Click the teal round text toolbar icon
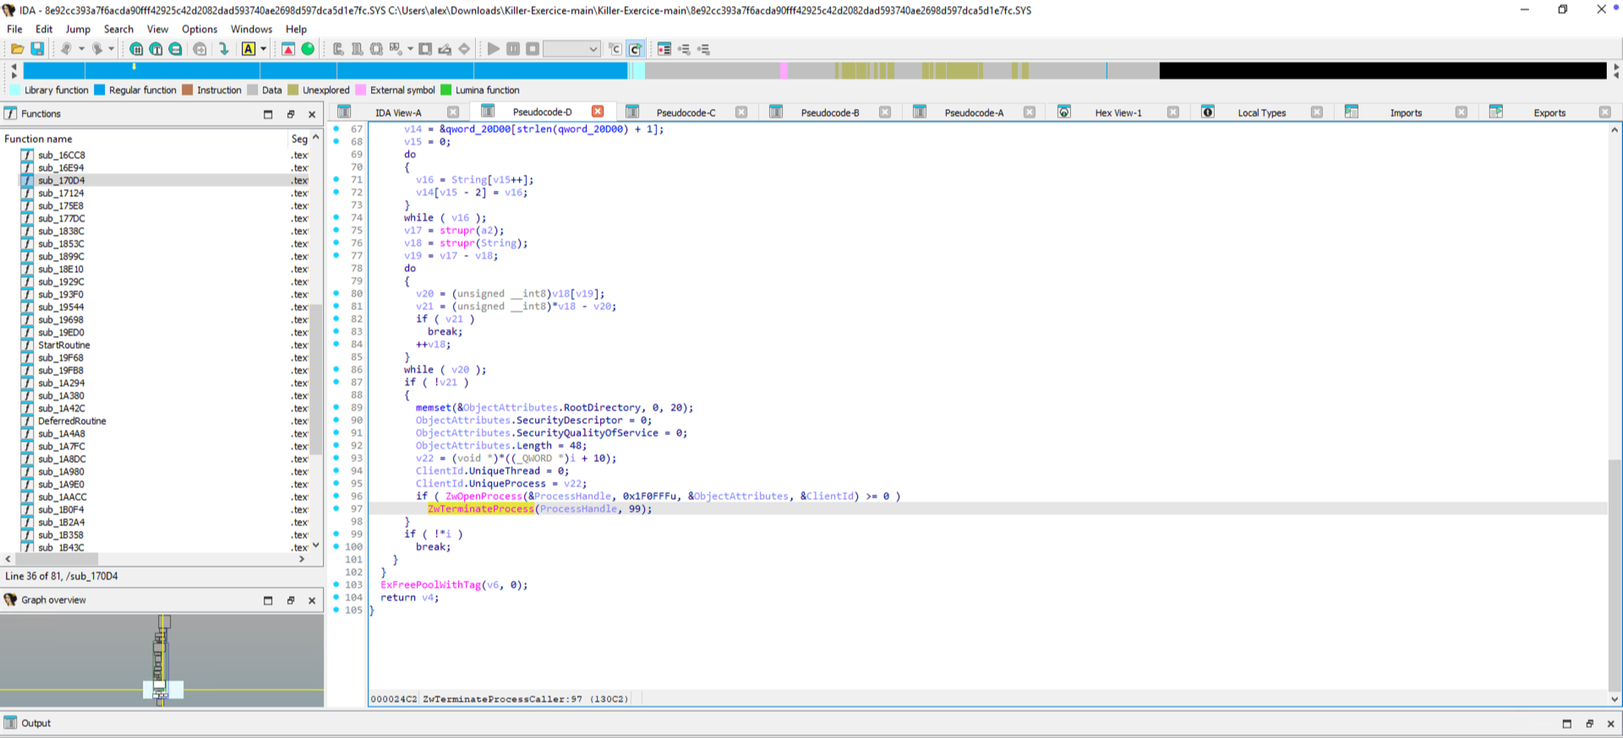This screenshot has height=738, width=1623. (156, 49)
